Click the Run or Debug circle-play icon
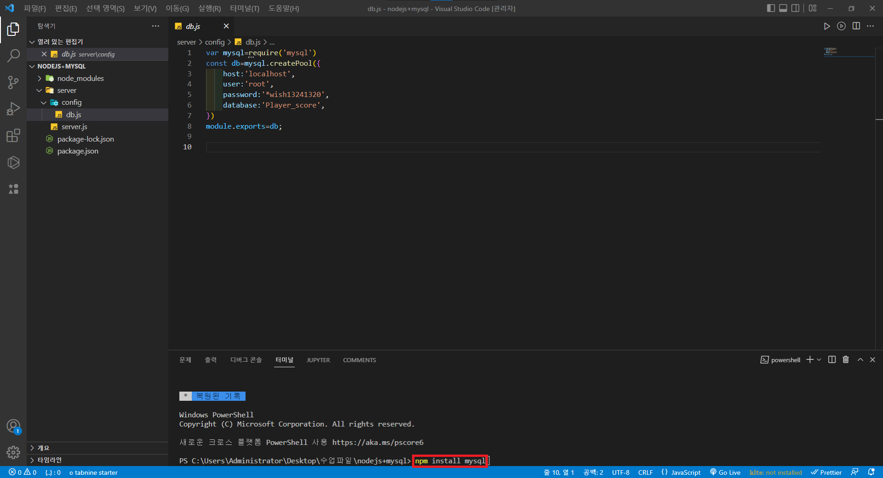Viewport: 883px width, 478px height. click(841, 26)
